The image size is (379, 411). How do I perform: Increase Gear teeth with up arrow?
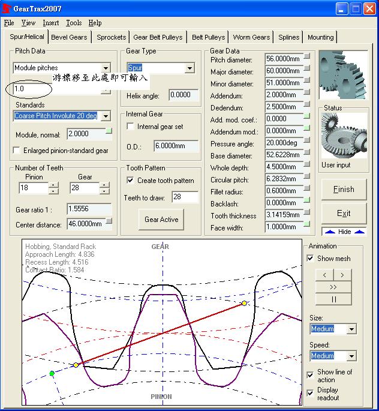pyautogui.click(x=104, y=185)
